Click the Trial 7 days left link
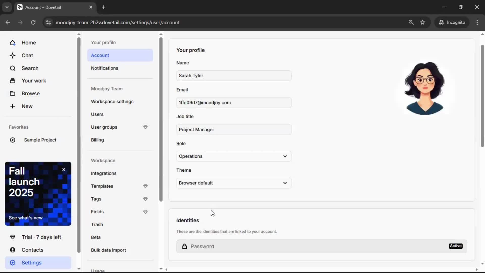Viewport: 485px width, 273px height. click(41, 237)
